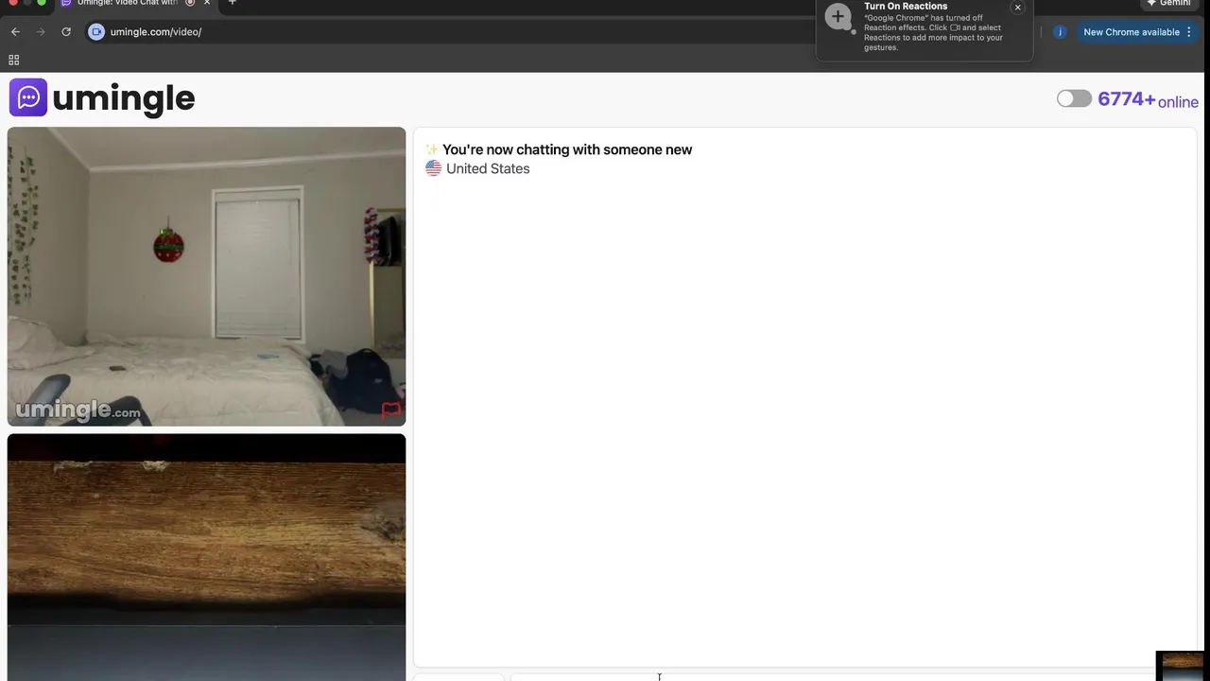
Task: Click the Turn On Reactions heading
Action: click(906, 7)
